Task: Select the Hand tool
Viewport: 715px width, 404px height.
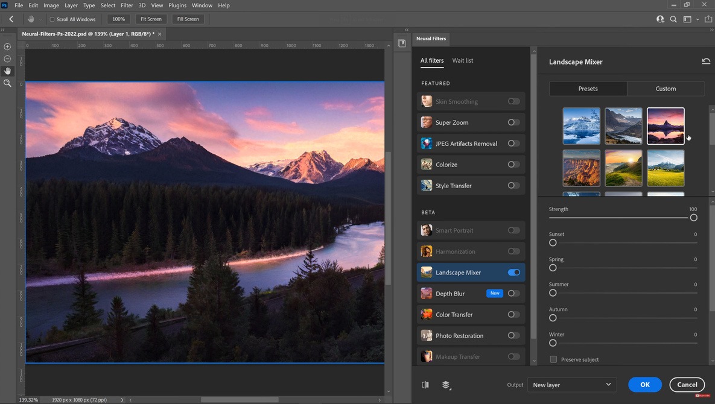Action: (7, 71)
